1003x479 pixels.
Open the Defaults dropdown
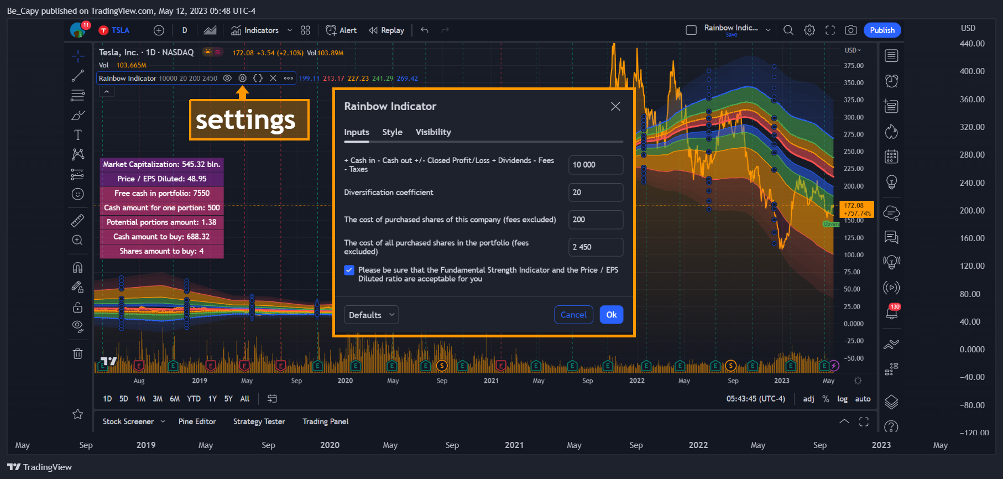click(x=371, y=315)
